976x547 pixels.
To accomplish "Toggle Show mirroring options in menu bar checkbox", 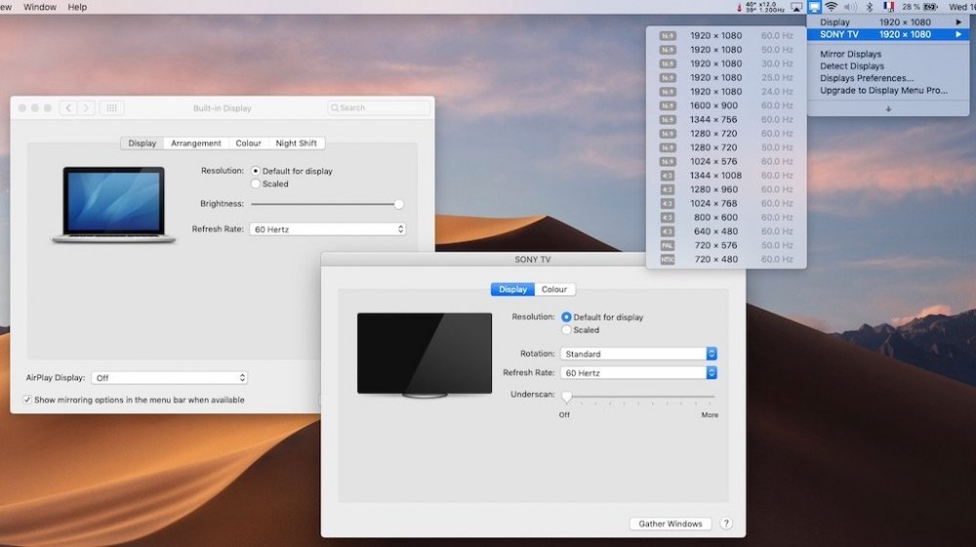I will point(27,400).
